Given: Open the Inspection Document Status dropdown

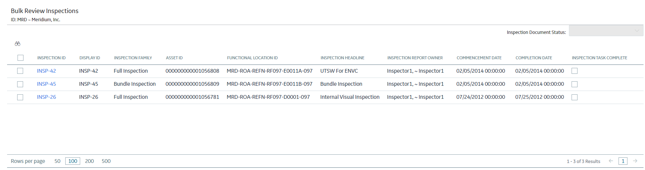Looking at the screenshot, I should [606, 31].
